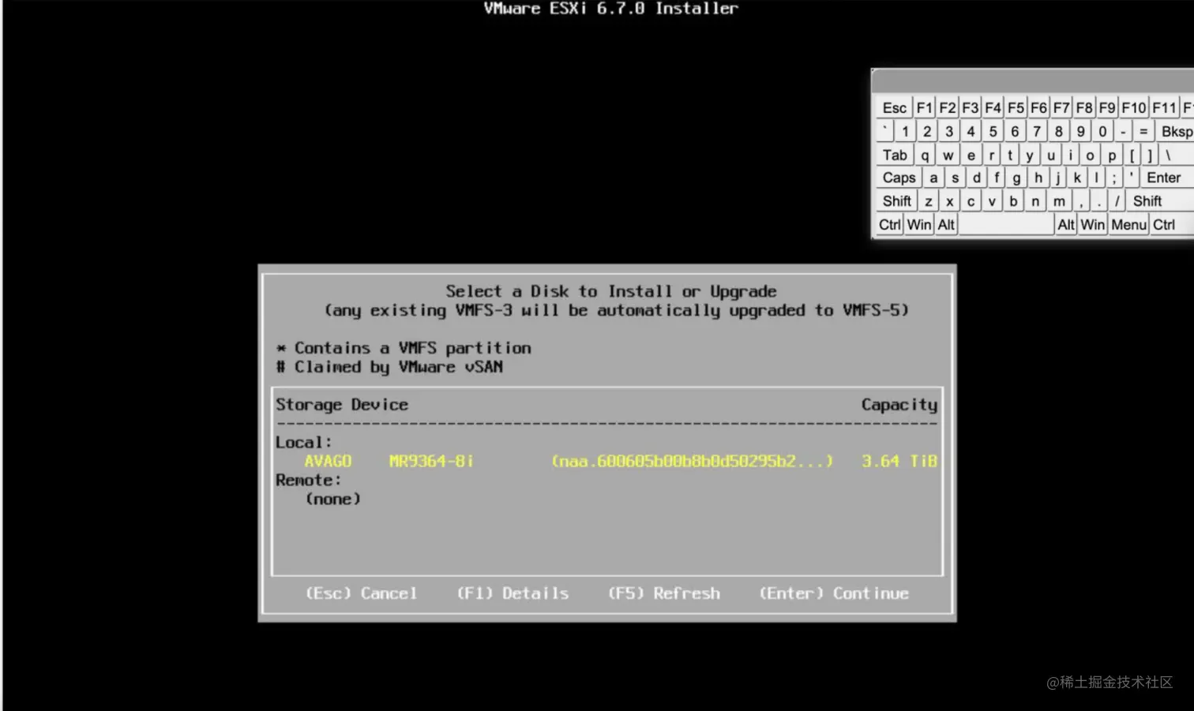Screen dimensions: 1194x711
Task: Click the y key
Action: 1029,155
